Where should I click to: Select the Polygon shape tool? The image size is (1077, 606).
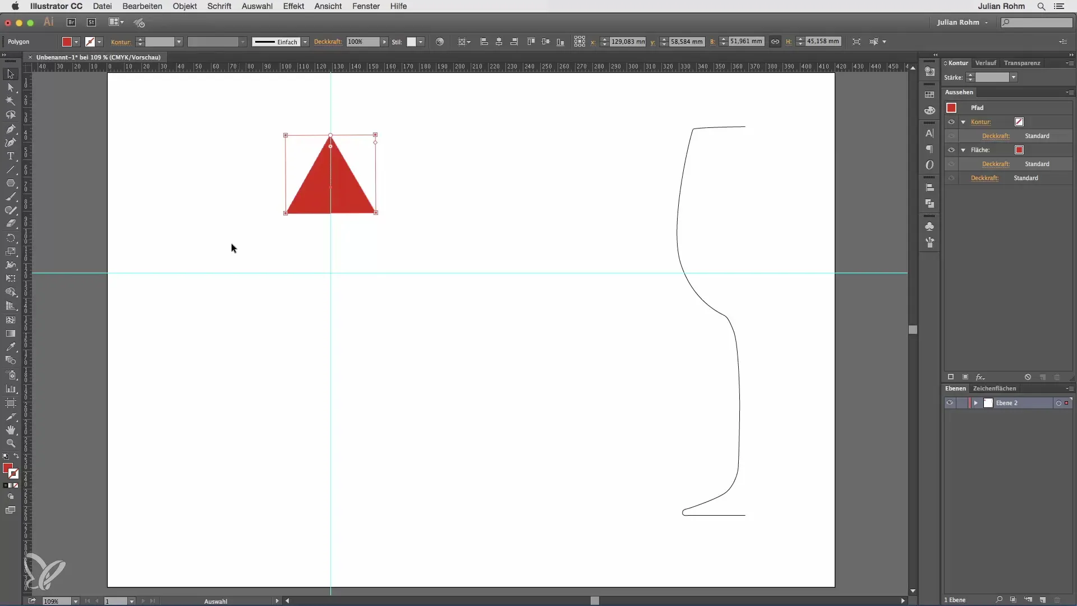pyautogui.click(x=11, y=183)
